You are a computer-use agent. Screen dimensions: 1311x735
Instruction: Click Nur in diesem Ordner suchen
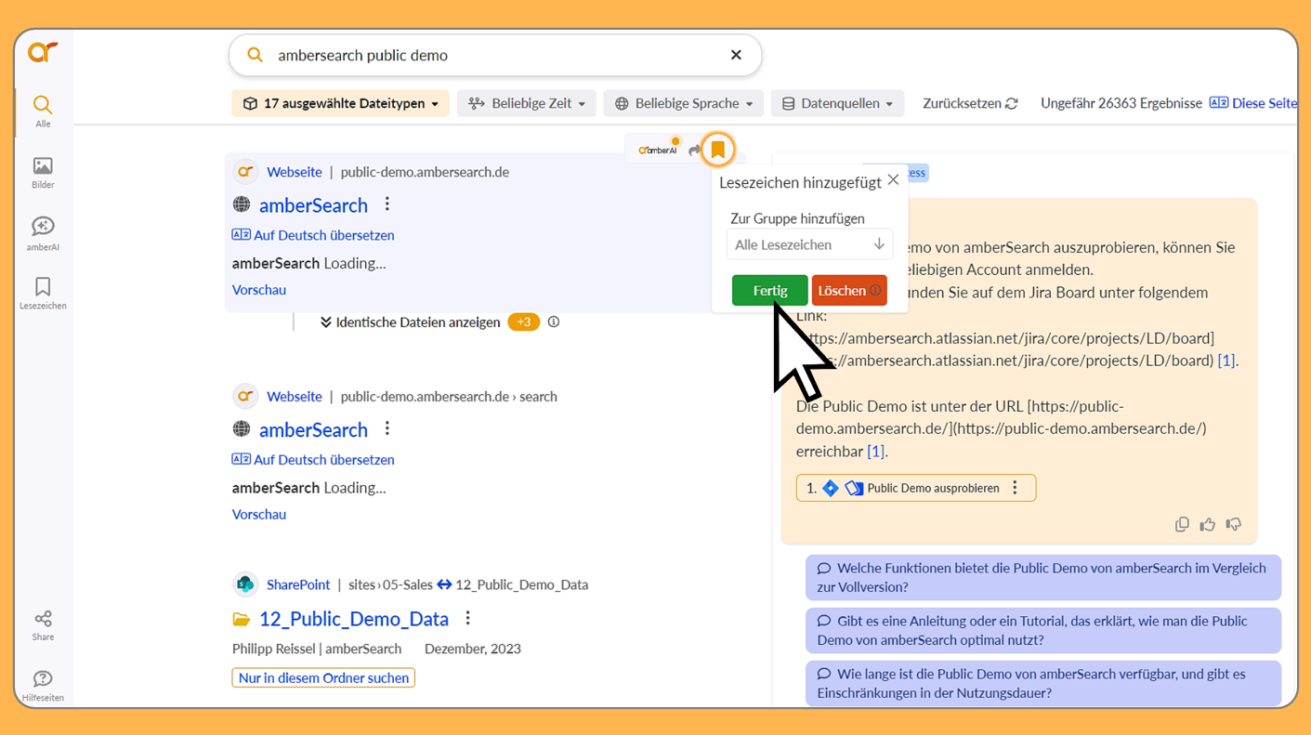[x=323, y=678]
